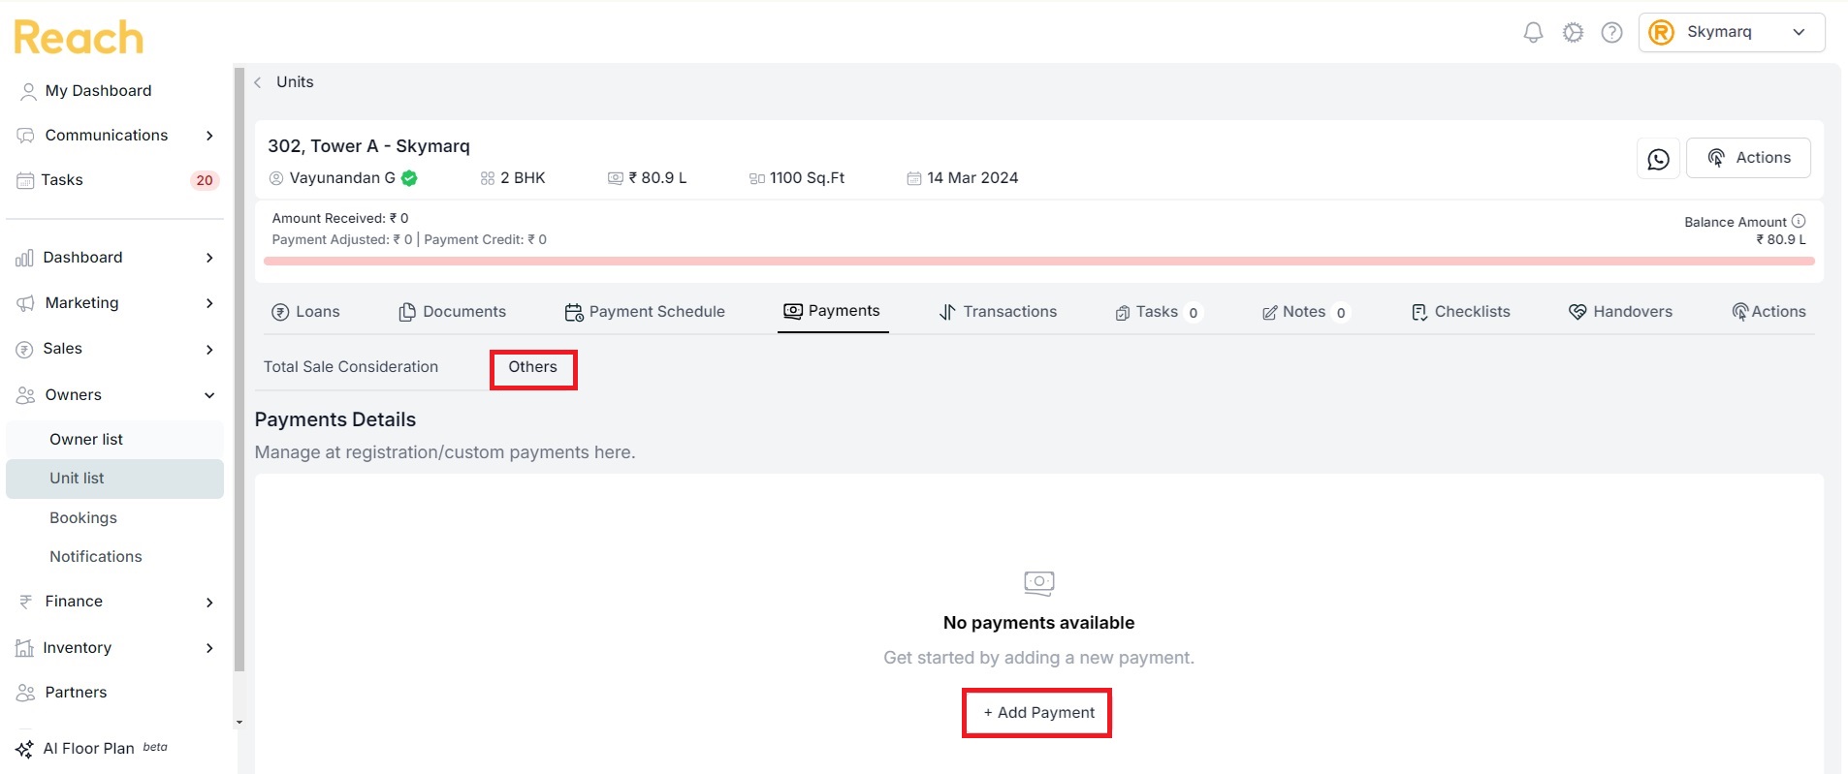
Task: Click the Owners people icon
Action: pos(25,395)
